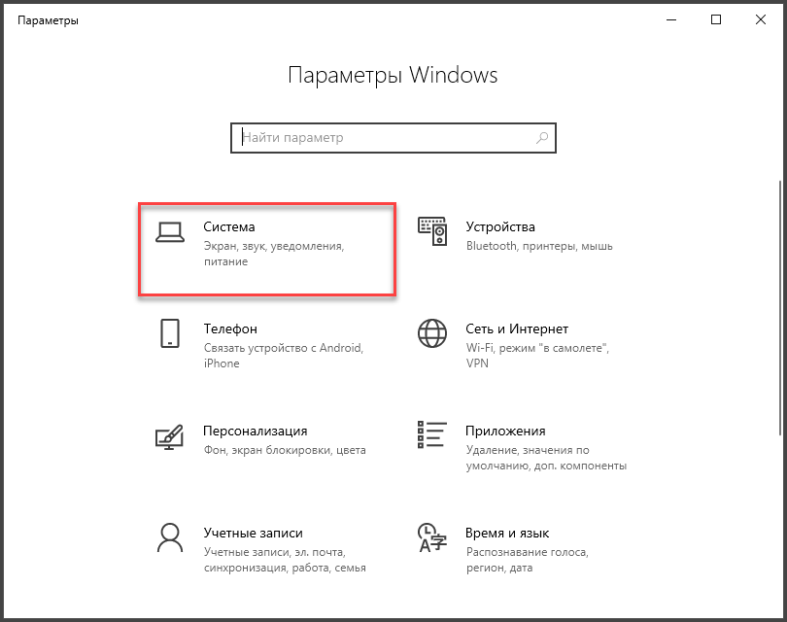
Task: Click the Приложения heading
Action: [505, 432]
